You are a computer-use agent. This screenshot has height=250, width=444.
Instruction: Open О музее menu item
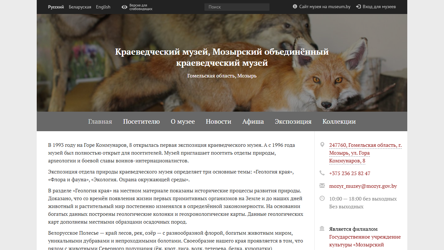pyautogui.click(x=183, y=121)
